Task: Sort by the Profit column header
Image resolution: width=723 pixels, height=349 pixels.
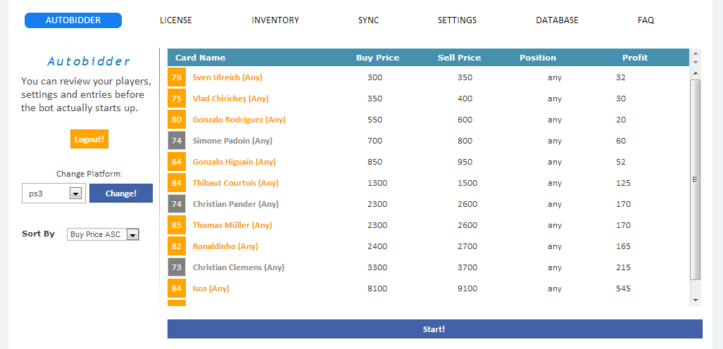Action: tap(635, 58)
